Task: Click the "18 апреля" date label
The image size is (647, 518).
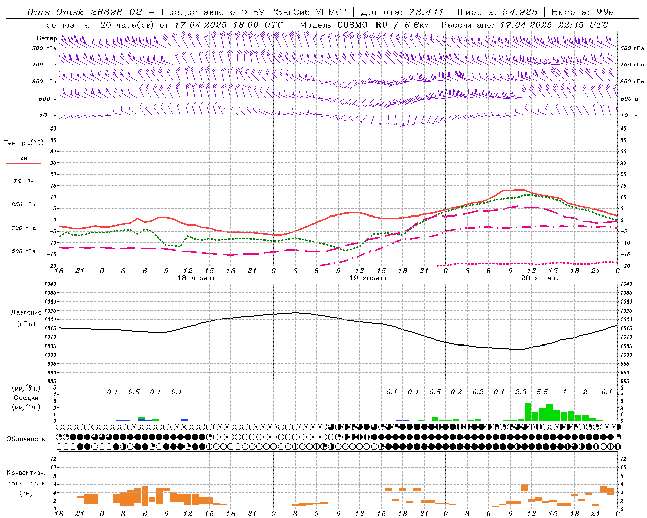Action: click(197, 278)
